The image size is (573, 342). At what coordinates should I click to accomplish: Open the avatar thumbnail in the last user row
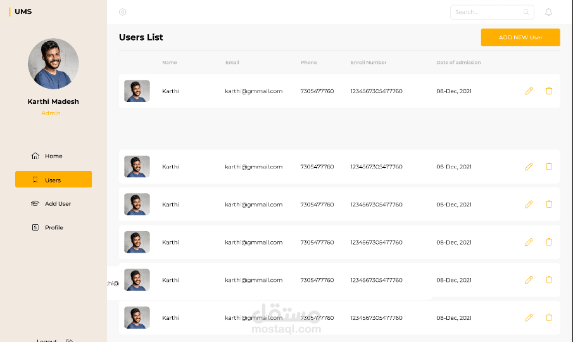coord(137,317)
